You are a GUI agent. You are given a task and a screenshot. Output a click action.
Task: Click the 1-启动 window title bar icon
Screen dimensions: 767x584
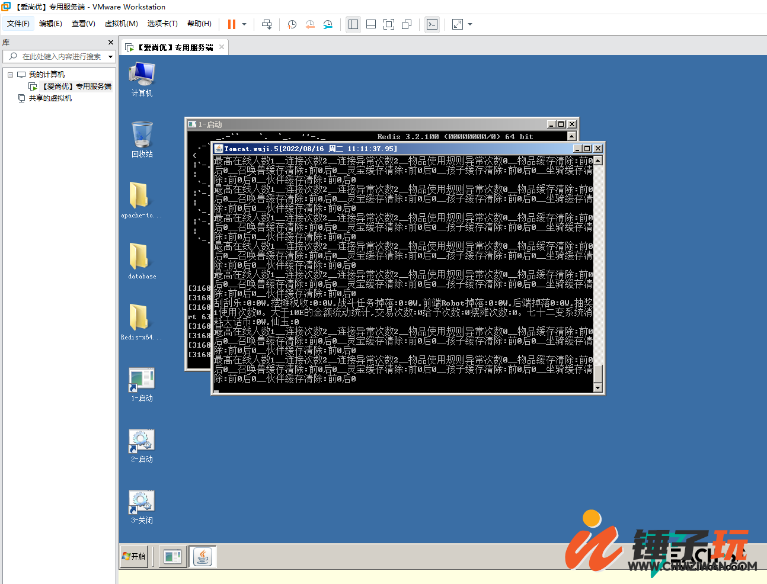pos(192,124)
